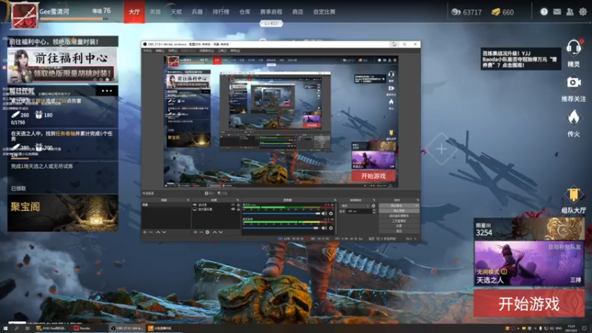Open the 自定比赛 custom match tab
This screenshot has height=333, width=592.
click(x=324, y=12)
